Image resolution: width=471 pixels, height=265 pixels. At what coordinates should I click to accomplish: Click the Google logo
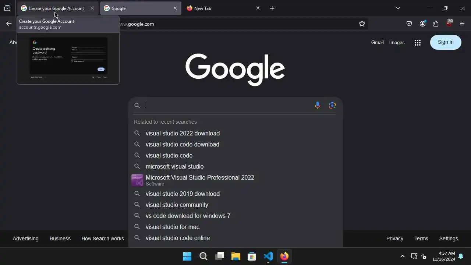tap(235, 70)
